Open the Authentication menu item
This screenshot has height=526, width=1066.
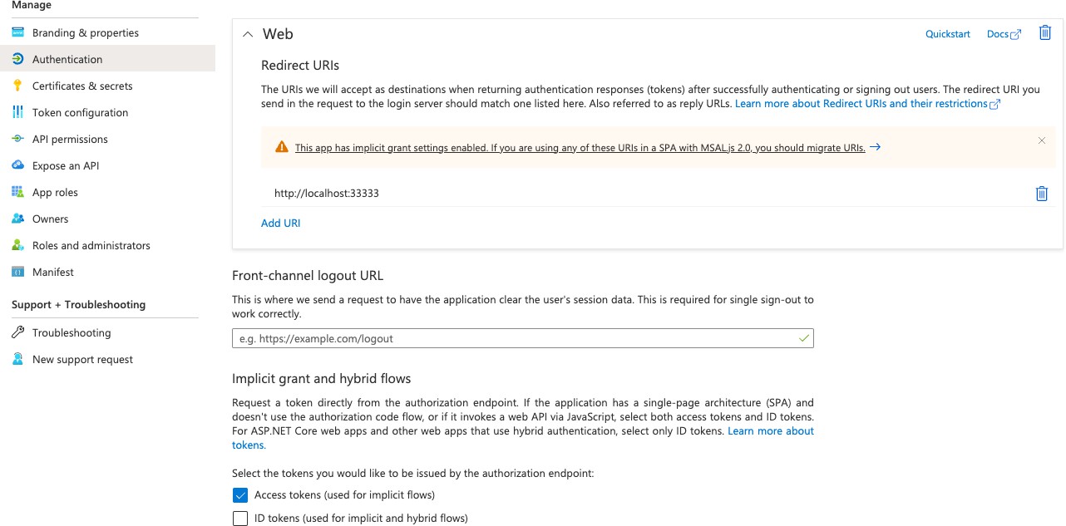[x=67, y=60]
